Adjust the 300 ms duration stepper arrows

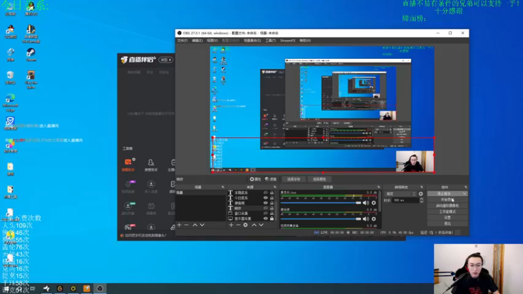coord(421,201)
